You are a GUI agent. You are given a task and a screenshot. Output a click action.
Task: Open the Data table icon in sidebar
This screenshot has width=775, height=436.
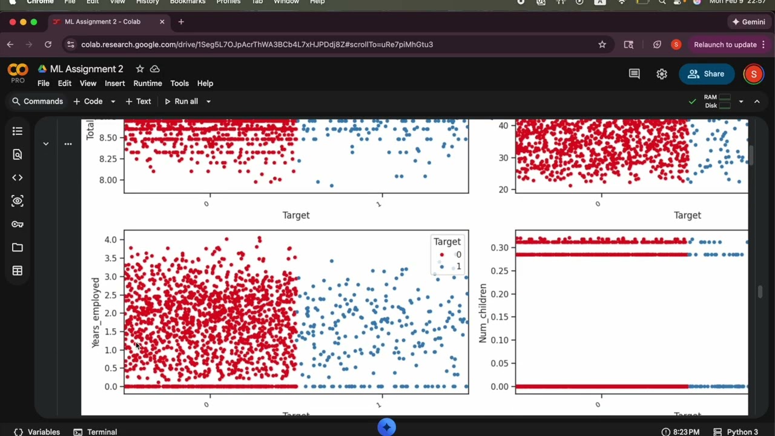tap(18, 271)
